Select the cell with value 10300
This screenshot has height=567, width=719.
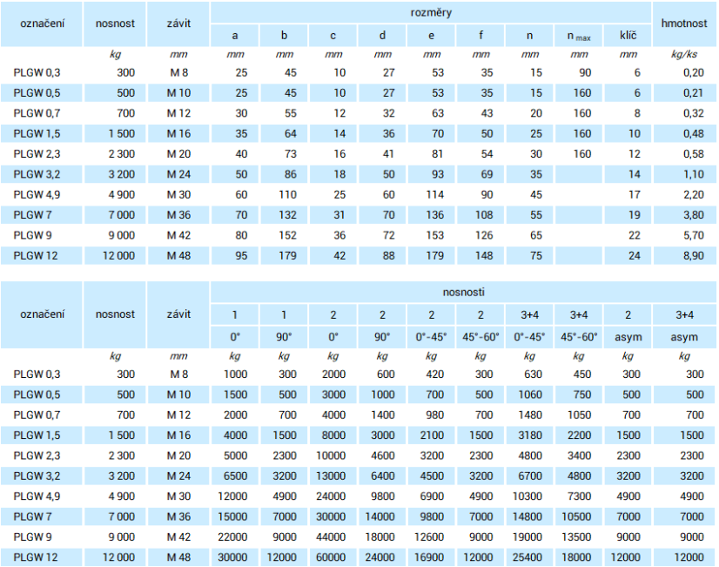pos(529,496)
